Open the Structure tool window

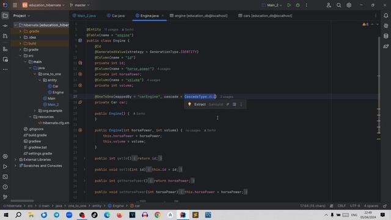pos(5,49)
